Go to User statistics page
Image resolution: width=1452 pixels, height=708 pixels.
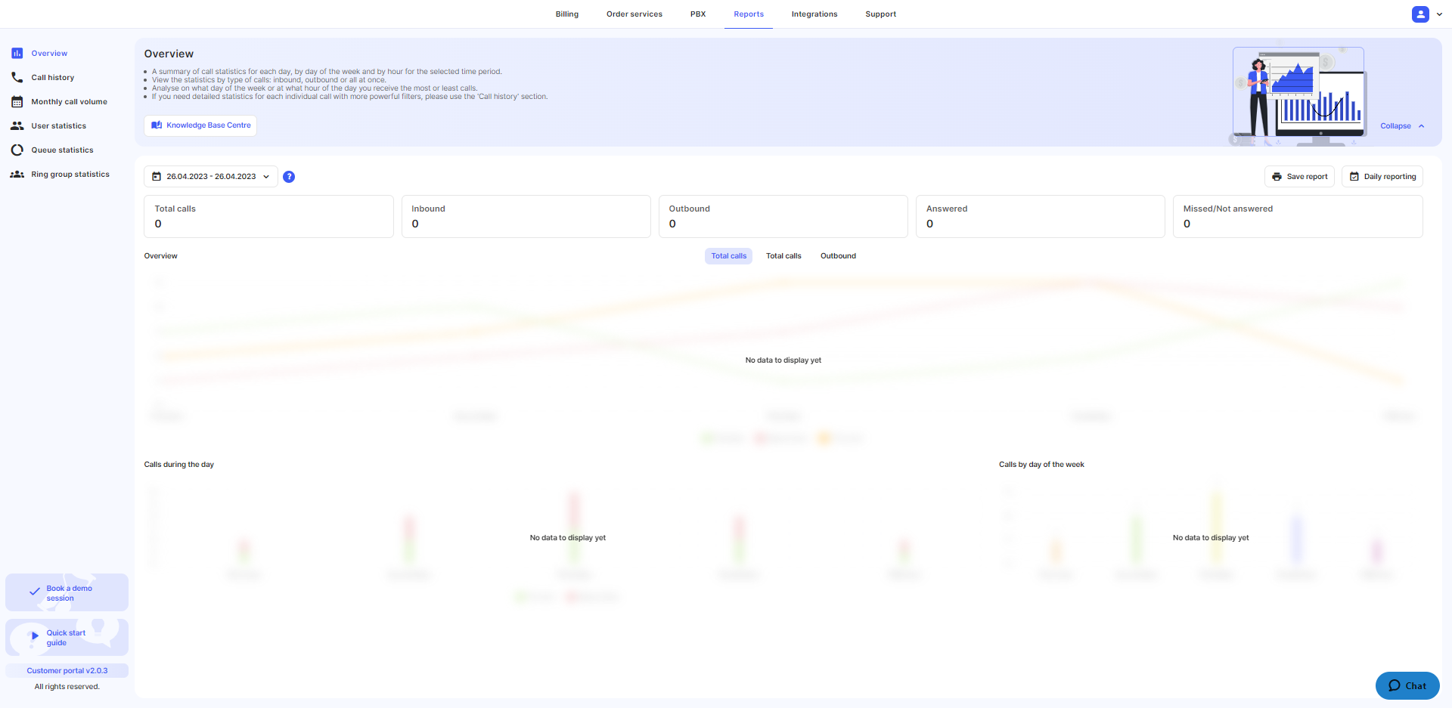point(59,126)
